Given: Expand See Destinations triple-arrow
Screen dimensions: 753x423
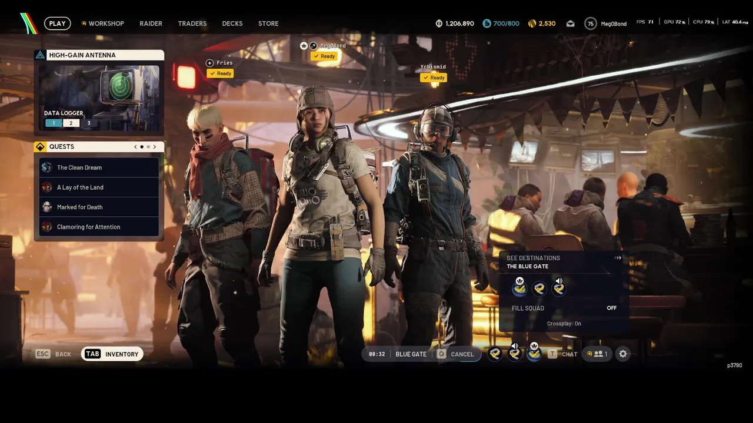Looking at the screenshot, I should [618, 258].
